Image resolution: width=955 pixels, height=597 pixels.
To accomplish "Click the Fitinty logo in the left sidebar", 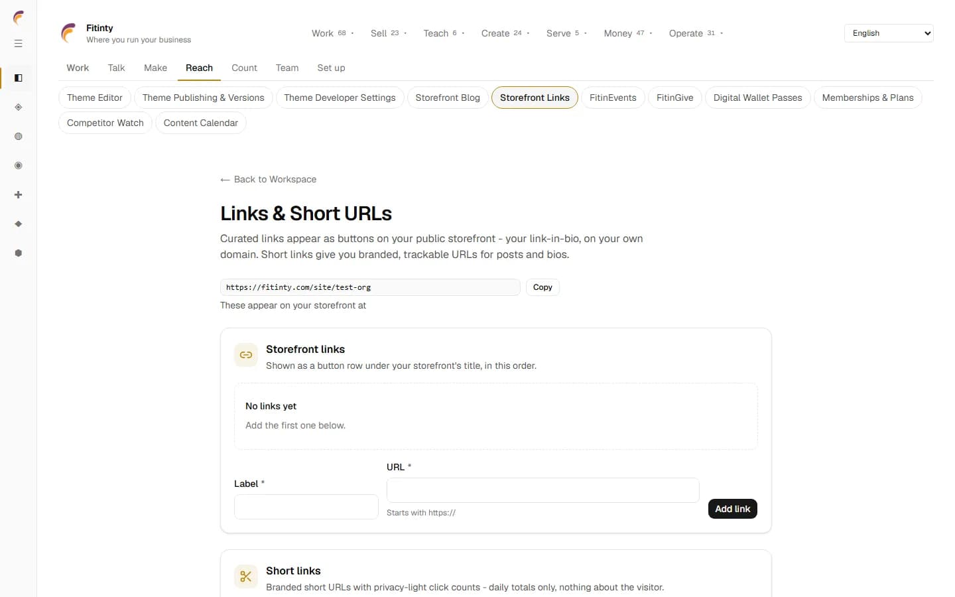I will coord(19,18).
